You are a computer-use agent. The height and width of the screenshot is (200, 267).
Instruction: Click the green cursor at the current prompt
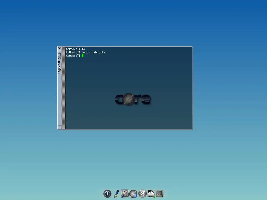83,56
